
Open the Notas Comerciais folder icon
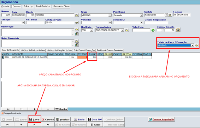[x=77, y=41]
